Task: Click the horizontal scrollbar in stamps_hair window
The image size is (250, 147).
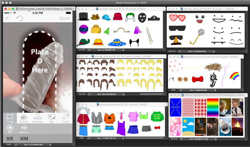Action: click(152, 94)
